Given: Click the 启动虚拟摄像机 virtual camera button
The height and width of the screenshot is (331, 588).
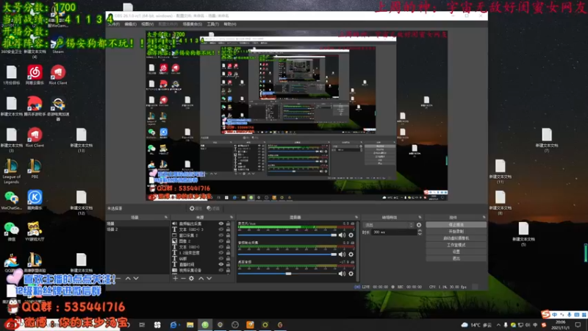Looking at the screenshot, I should coord(456,238).
